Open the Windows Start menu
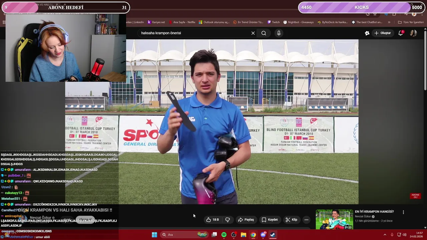The image size is (427, 240). pyautogui.click(x=154, y=235)
